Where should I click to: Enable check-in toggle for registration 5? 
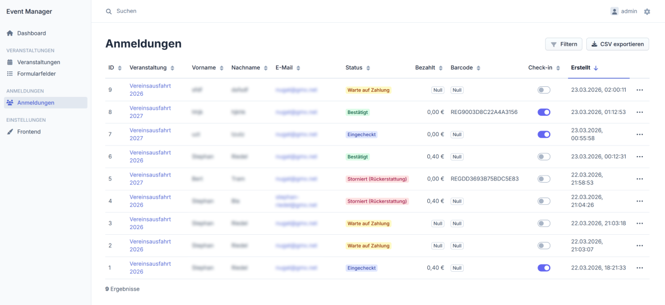click(x=544, y=179)
